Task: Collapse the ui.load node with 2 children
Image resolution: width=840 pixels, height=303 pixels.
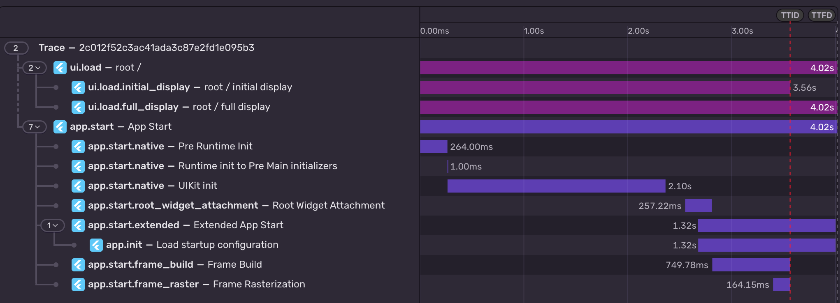Action: (35, 68)
